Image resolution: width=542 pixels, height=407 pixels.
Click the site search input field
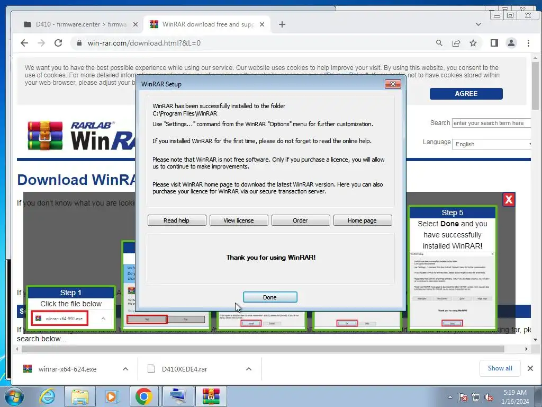491,123
